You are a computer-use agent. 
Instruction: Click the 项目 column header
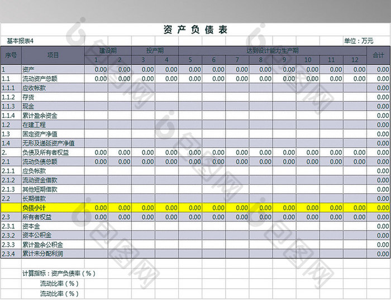53,55
